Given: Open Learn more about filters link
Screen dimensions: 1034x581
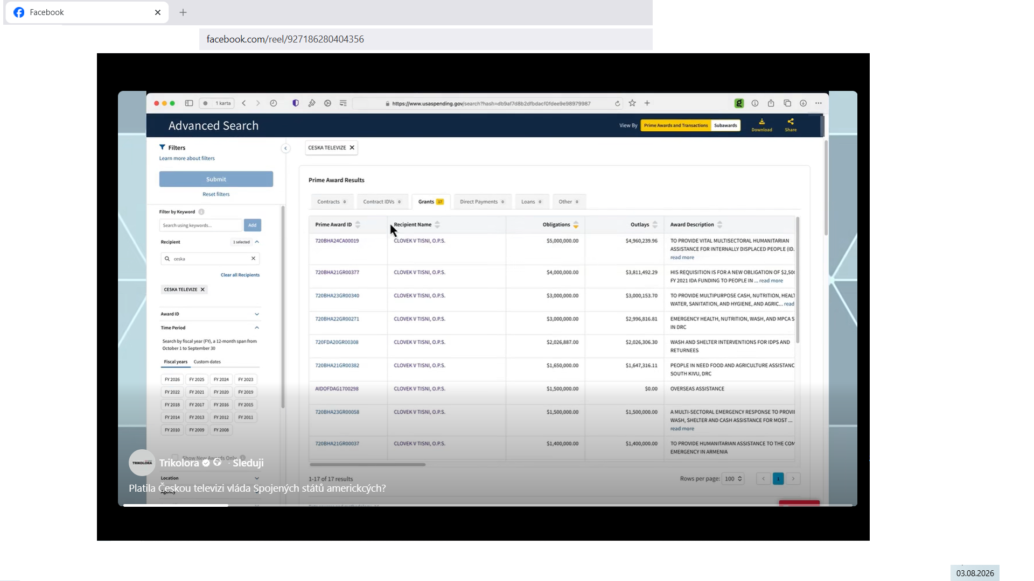Looking at the screenshot, I should pos(187,159).
